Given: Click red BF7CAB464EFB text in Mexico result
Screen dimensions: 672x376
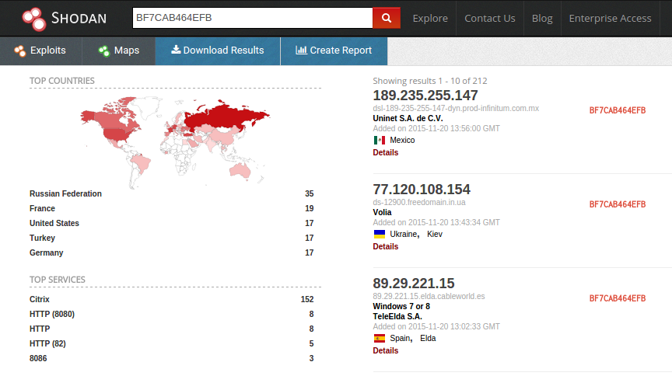Looking at the screenshot, I should tap(617, 110).
